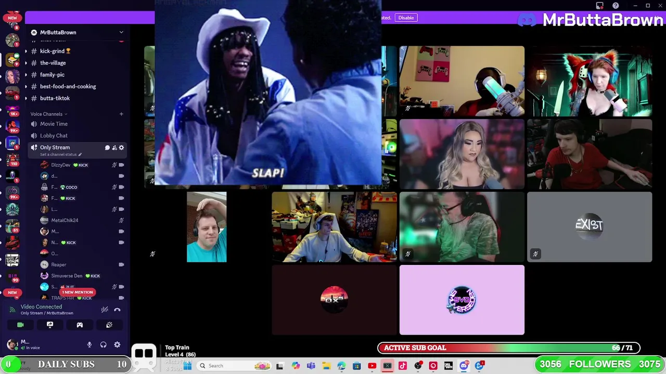Jump to the 1 NEW MENTION pill
Screen dimensions: 666x374
pos(77,292)
